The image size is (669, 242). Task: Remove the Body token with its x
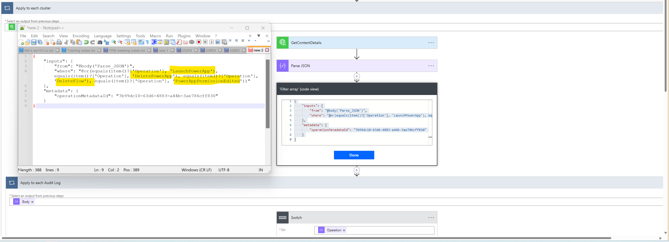pyautogui.click(x=32, y=202)
